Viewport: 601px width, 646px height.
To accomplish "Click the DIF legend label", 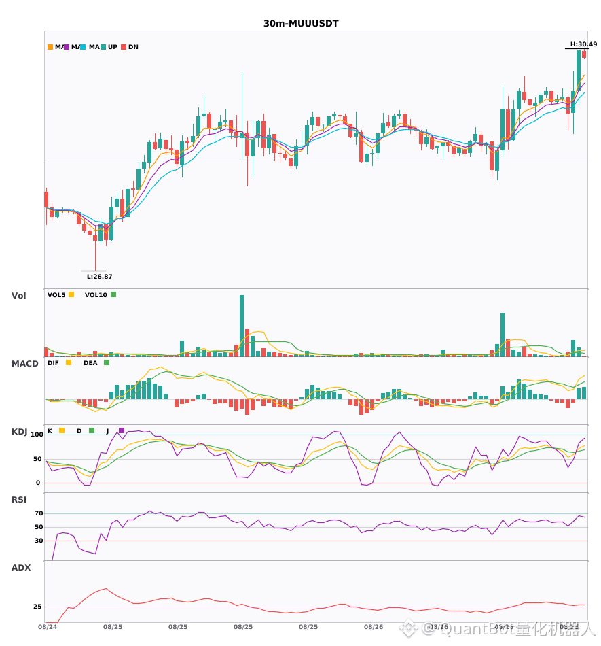I will pos(53,363).
